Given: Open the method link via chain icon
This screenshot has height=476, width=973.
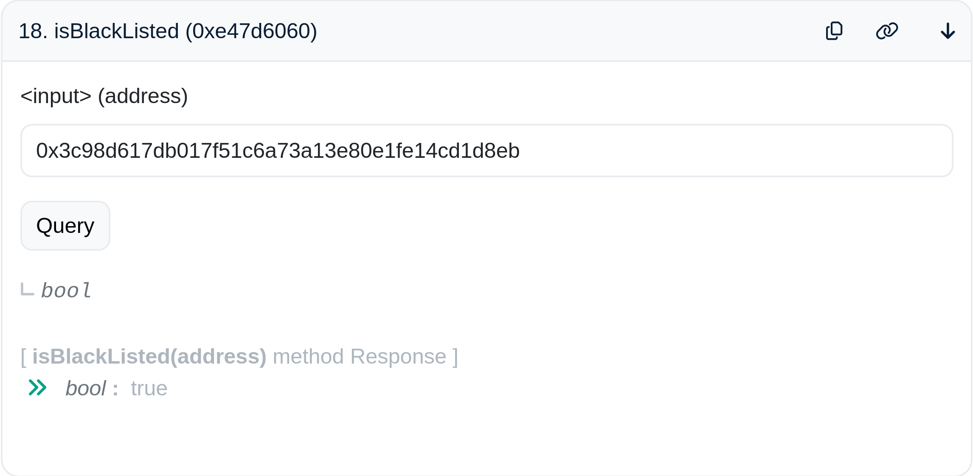Looking at the screenshot, I should (x=888, y=31).
